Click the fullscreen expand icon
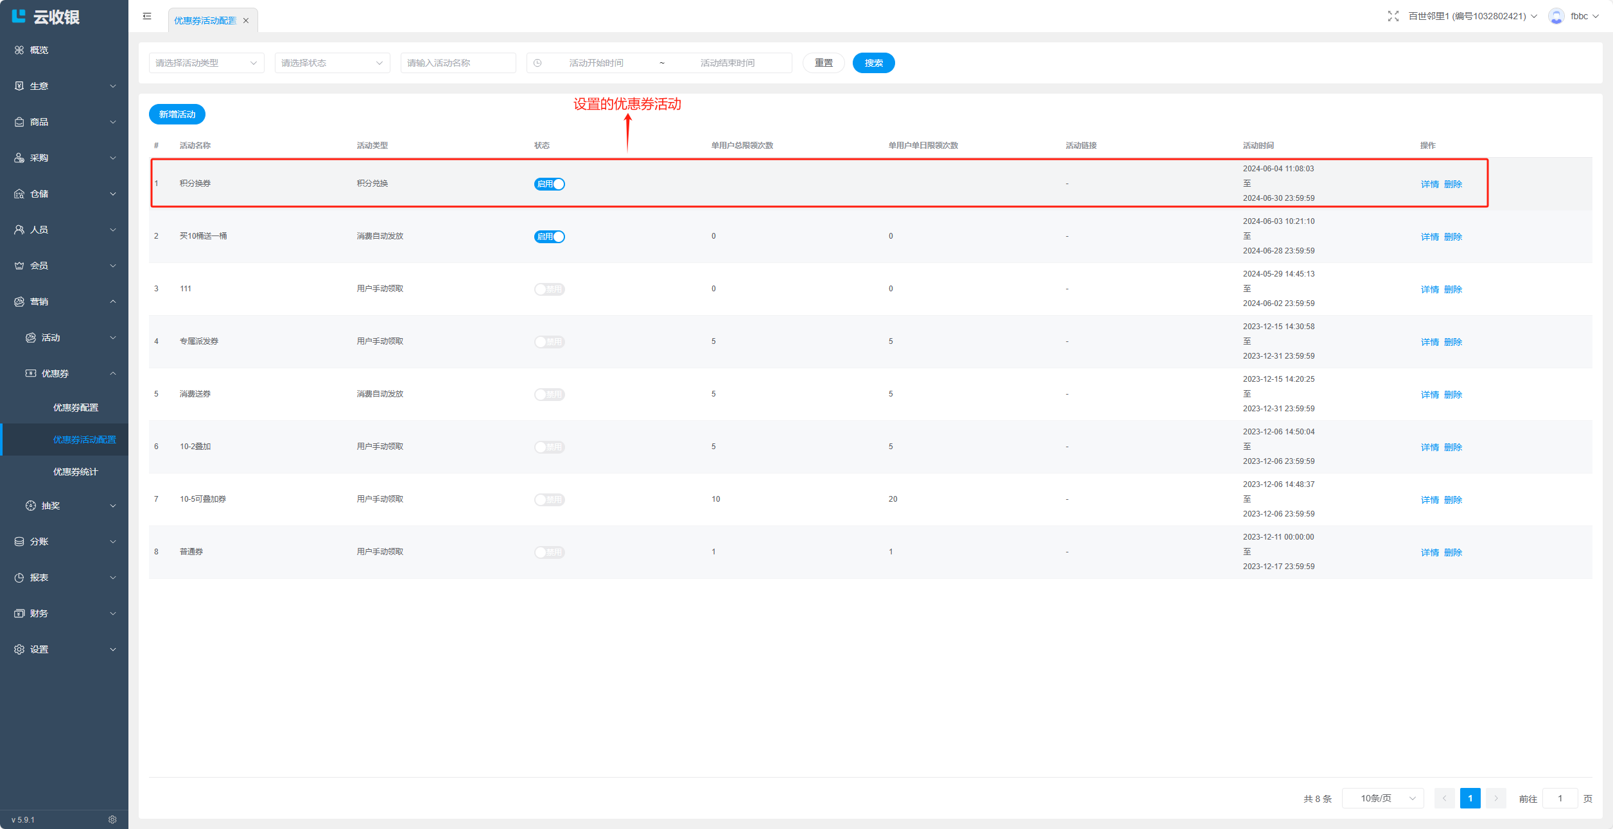 coord(1393,16)
